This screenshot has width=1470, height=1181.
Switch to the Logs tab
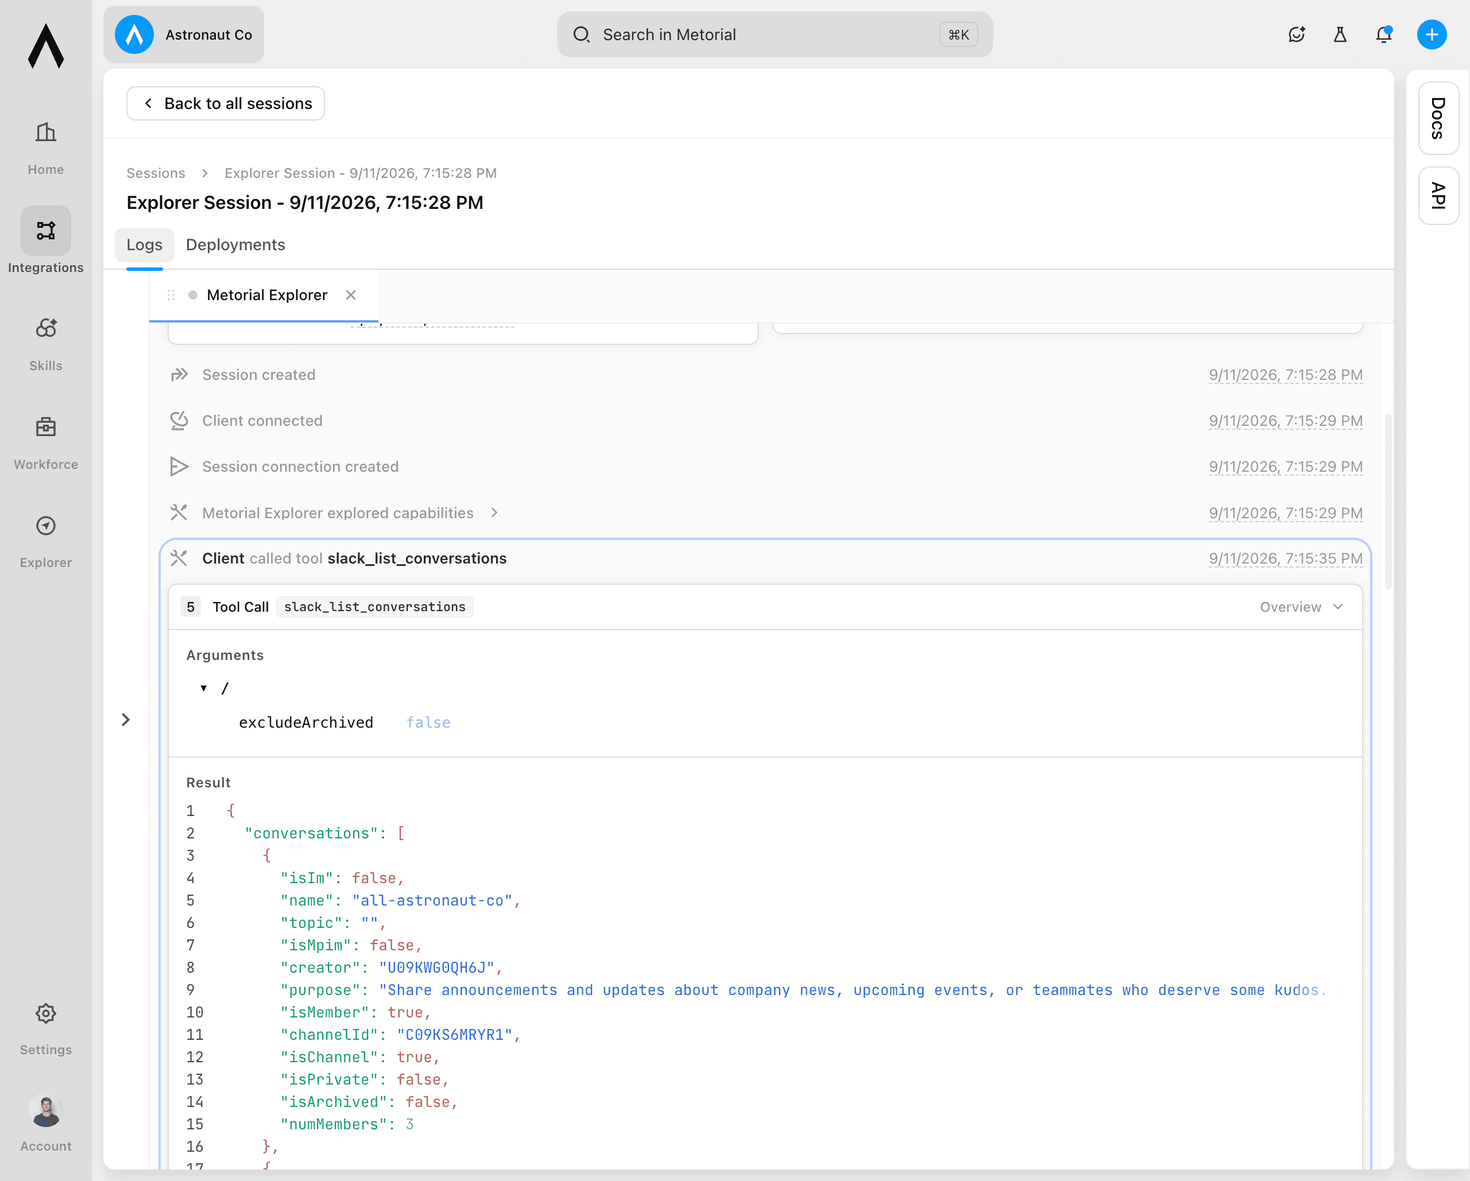coord(145,244)
